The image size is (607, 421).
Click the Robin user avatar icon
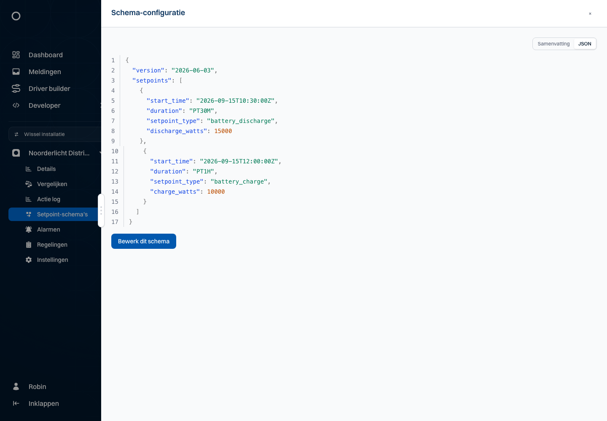[16, 386]
